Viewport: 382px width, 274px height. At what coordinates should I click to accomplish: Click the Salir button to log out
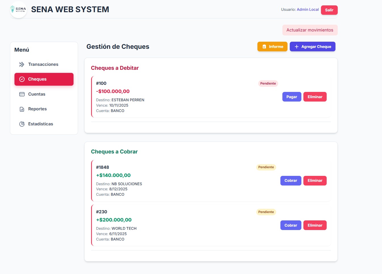point(329,10)
